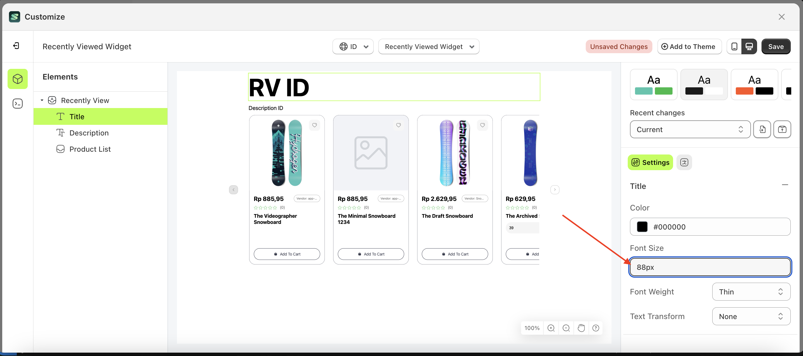This screenshot has width=803, height=356.
Task: Click Add to Theme
Action: (690, 46)
